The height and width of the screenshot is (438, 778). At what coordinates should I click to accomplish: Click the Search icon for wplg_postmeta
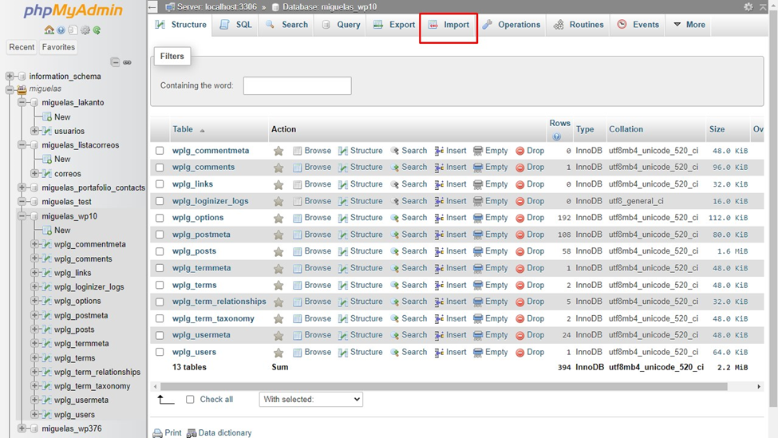(x=394, y=235)
